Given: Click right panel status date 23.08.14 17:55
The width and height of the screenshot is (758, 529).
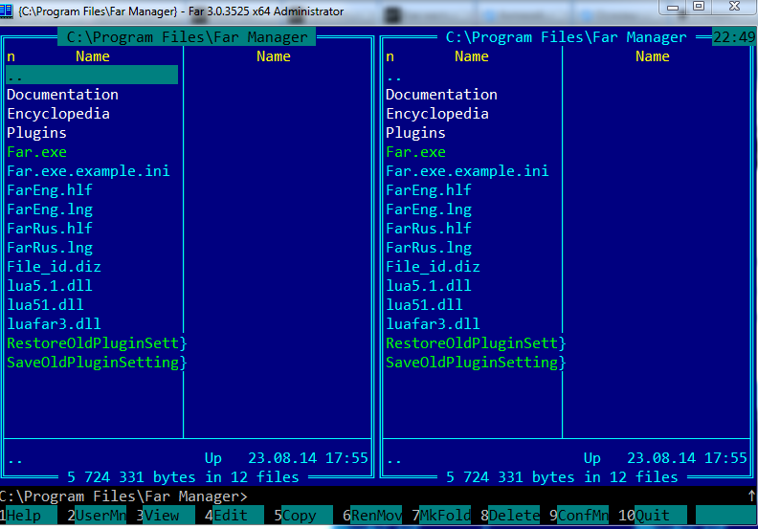Looking at the screenshot, I should tap(687, 458).
